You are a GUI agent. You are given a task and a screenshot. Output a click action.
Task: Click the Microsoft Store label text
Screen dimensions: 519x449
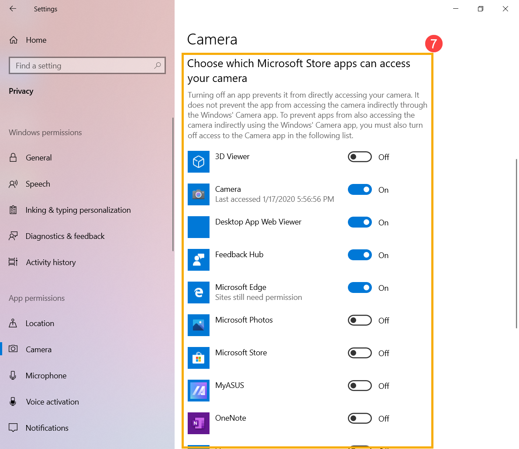point(241,353)
